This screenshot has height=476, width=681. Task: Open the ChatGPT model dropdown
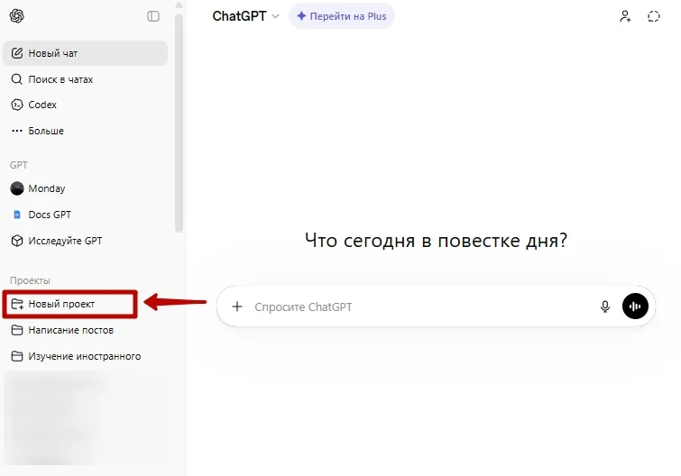pyautogui.click(x=245, y=16)
